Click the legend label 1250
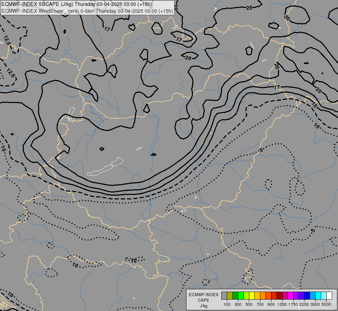The image size is (338, 311). pos(282,304)
